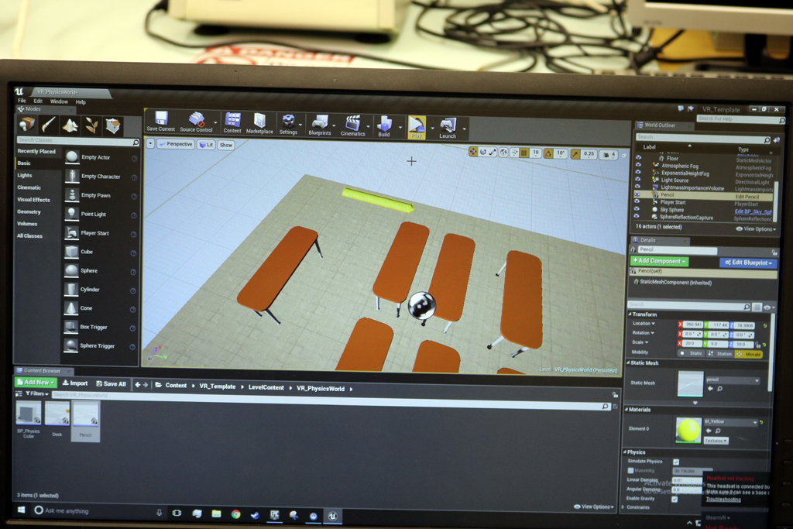Viewport: 793px width, 529px height.
Task: Click the Cube placement icon
Action: [x=71, y=252]
